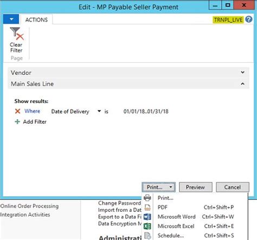The height and width of the screenshot is (240, 257).
Task: Click the Clear Filter funnel icon
Action: (17, 34)
